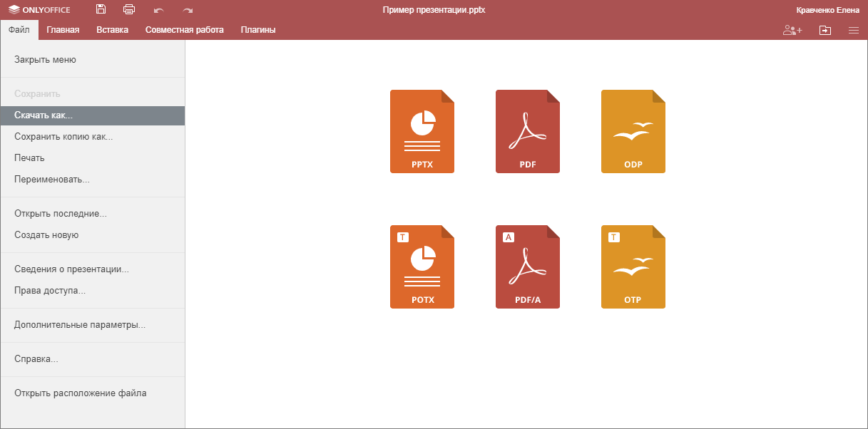Choose Сохранить копию как... menu item

click(x=63, y=137)
